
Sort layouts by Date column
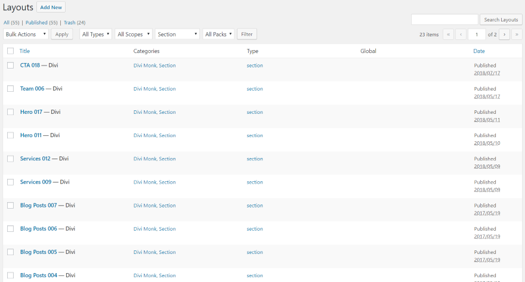[x=479, y=51]
